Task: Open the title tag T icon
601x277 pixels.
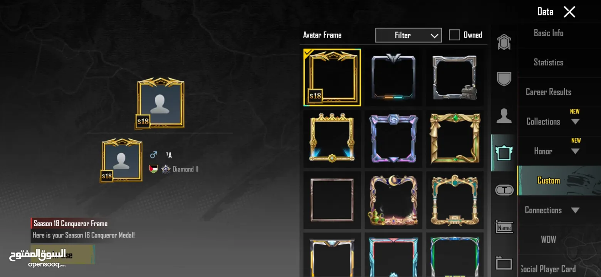Action: (x=504, y=190)
